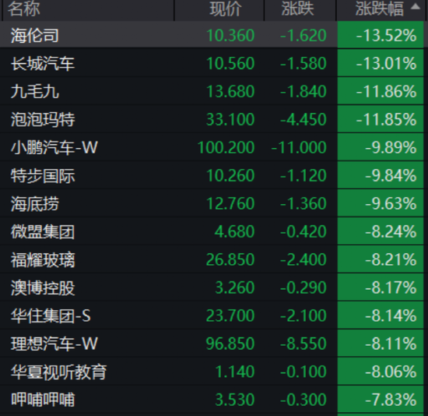Click the 13.680 price of 九毛九
Viewport: 428px width, 416px height.
tap(230, 91)
